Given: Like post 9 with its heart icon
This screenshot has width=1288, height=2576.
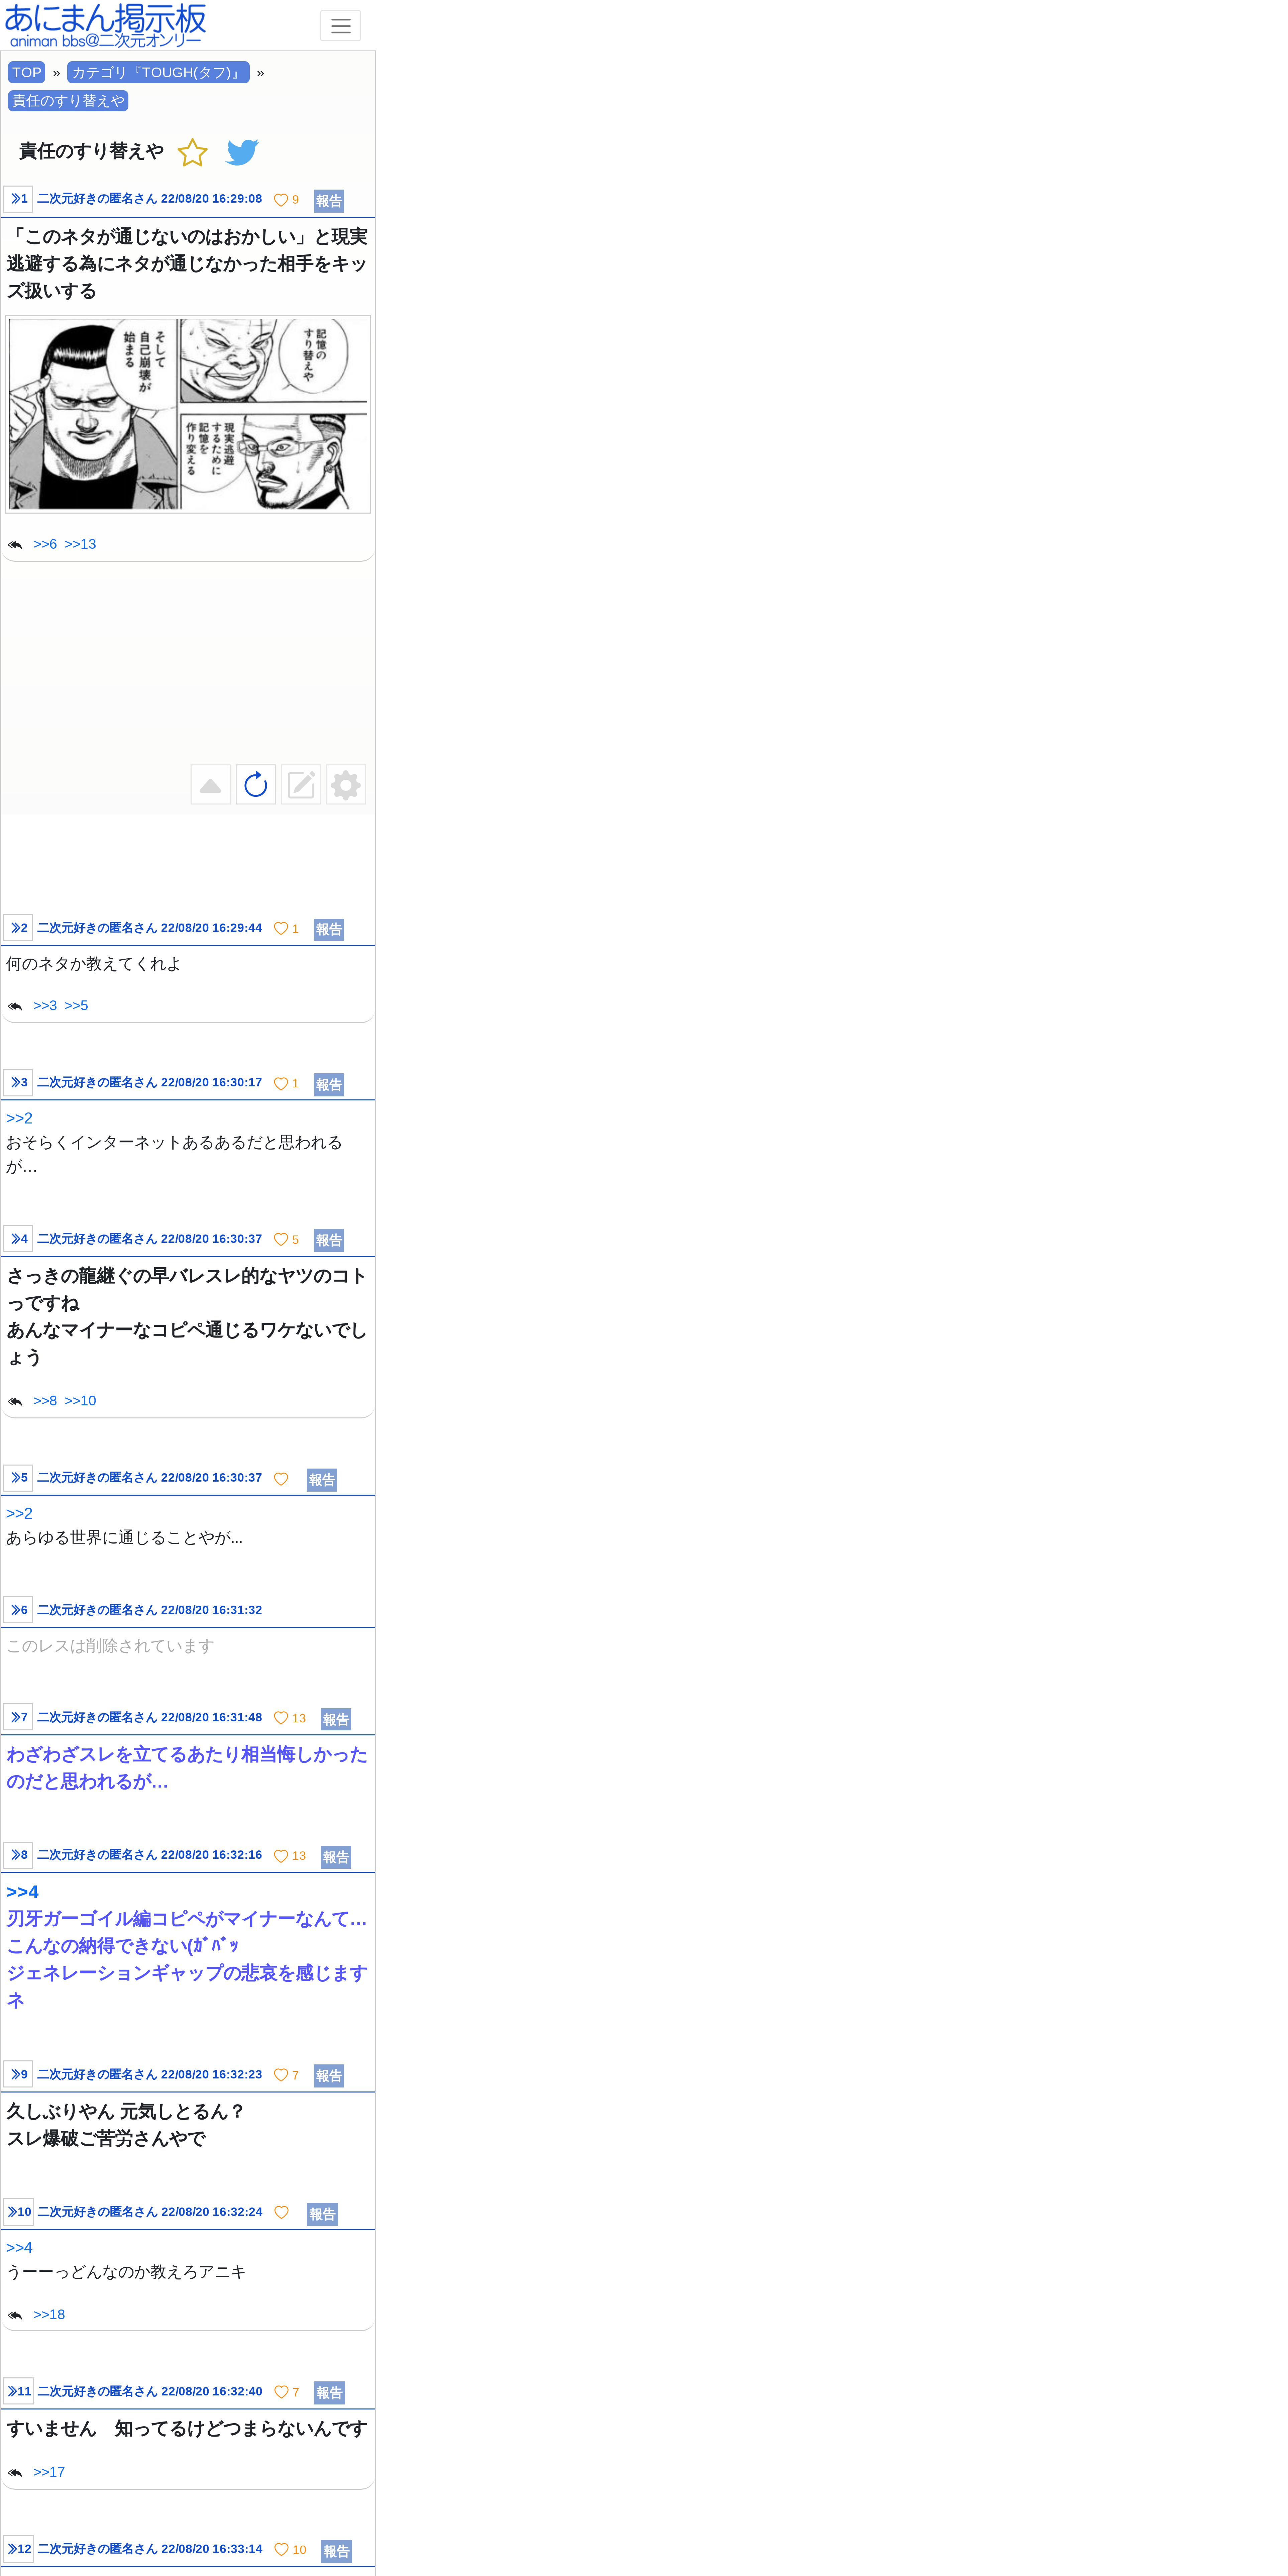Looking at the screenshot, I should [281, 2075].
